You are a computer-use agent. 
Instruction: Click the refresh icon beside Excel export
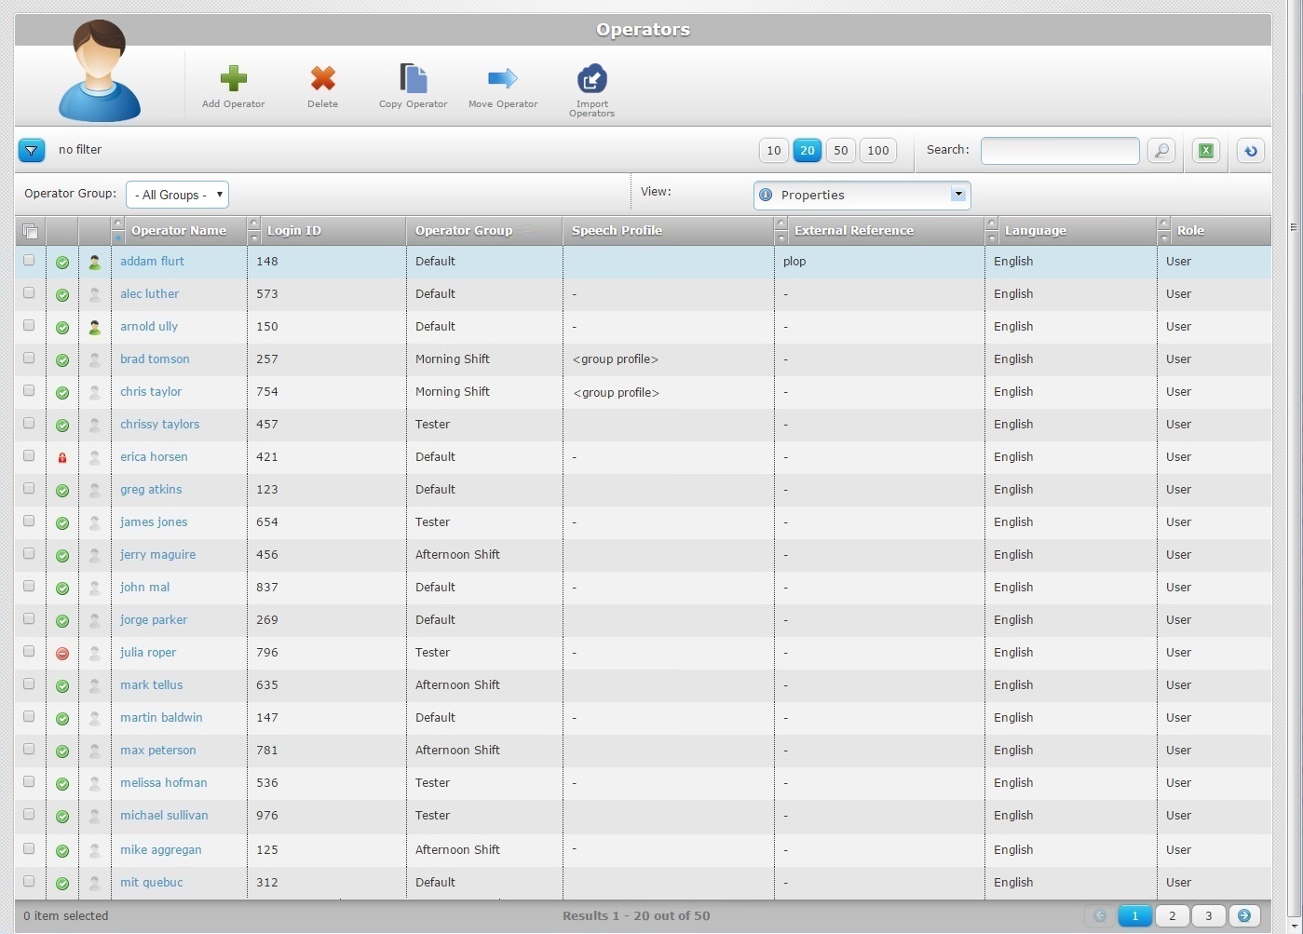pyautogui.click(x=1251, y=151)
